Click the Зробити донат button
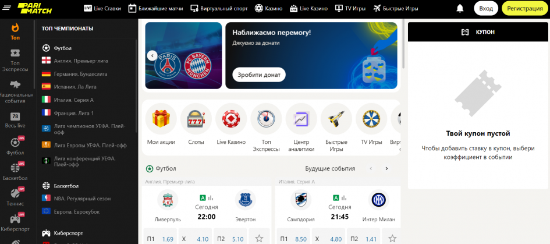Screen dimensions: 550x244 point(259,75)
